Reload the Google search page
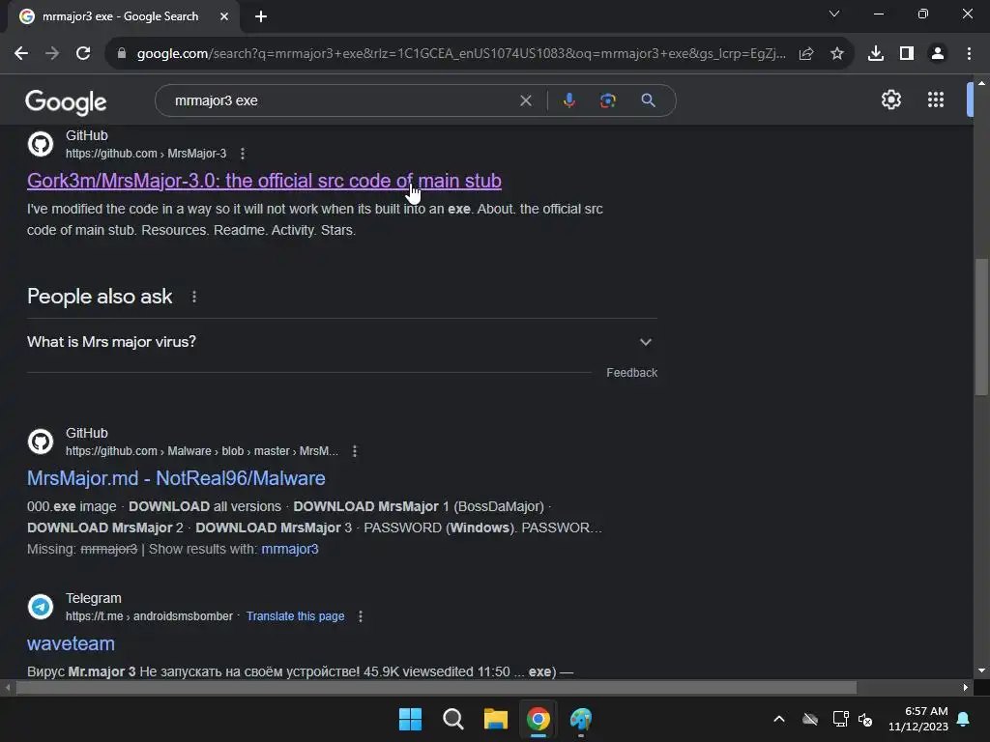The image size is (990, 742). 83,54
